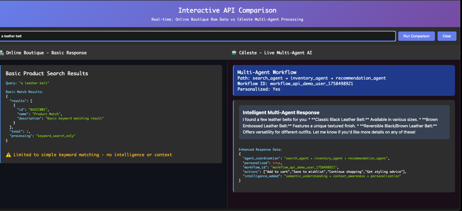Click the 'Multi-Agent Workflow' heading
Viewport: 462px width, 211px height.
(267, 72)
